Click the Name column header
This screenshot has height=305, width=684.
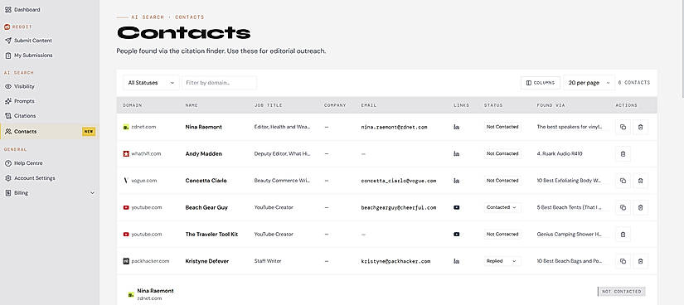[x=192, y=105]
